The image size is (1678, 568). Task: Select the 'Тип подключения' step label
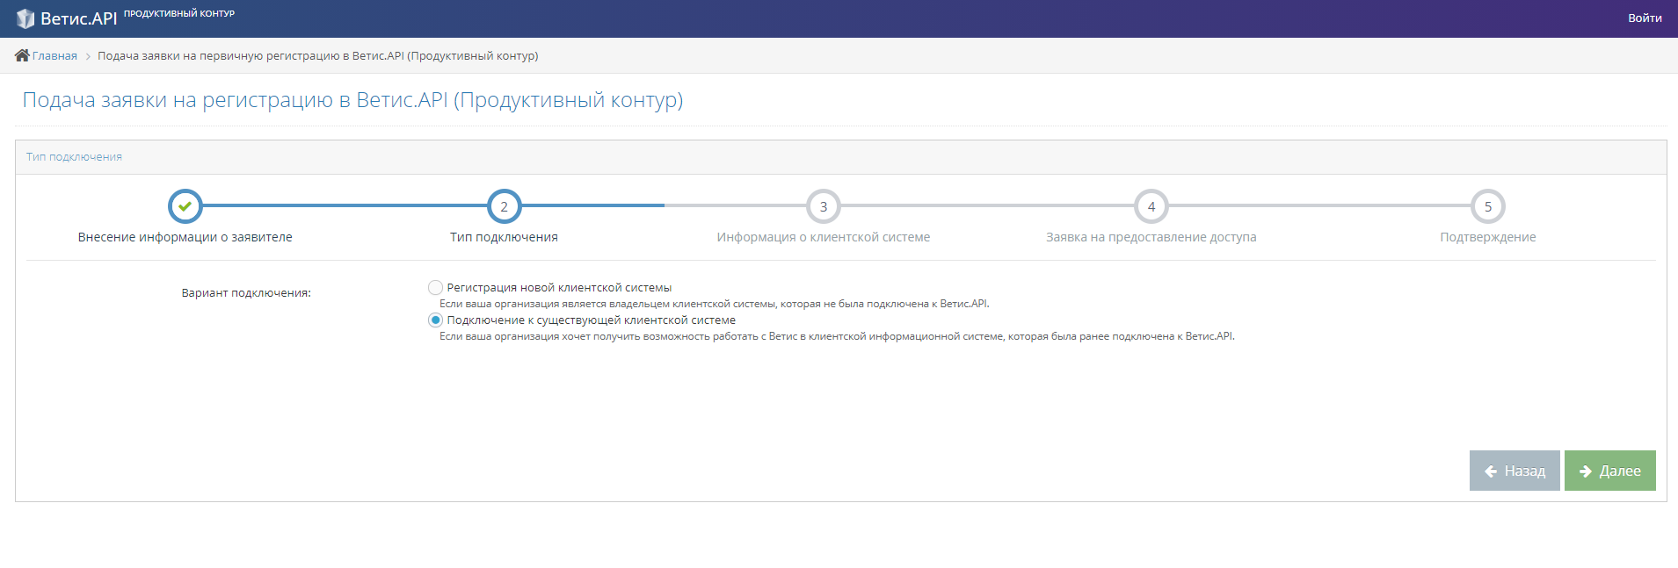tap(505, 237)
